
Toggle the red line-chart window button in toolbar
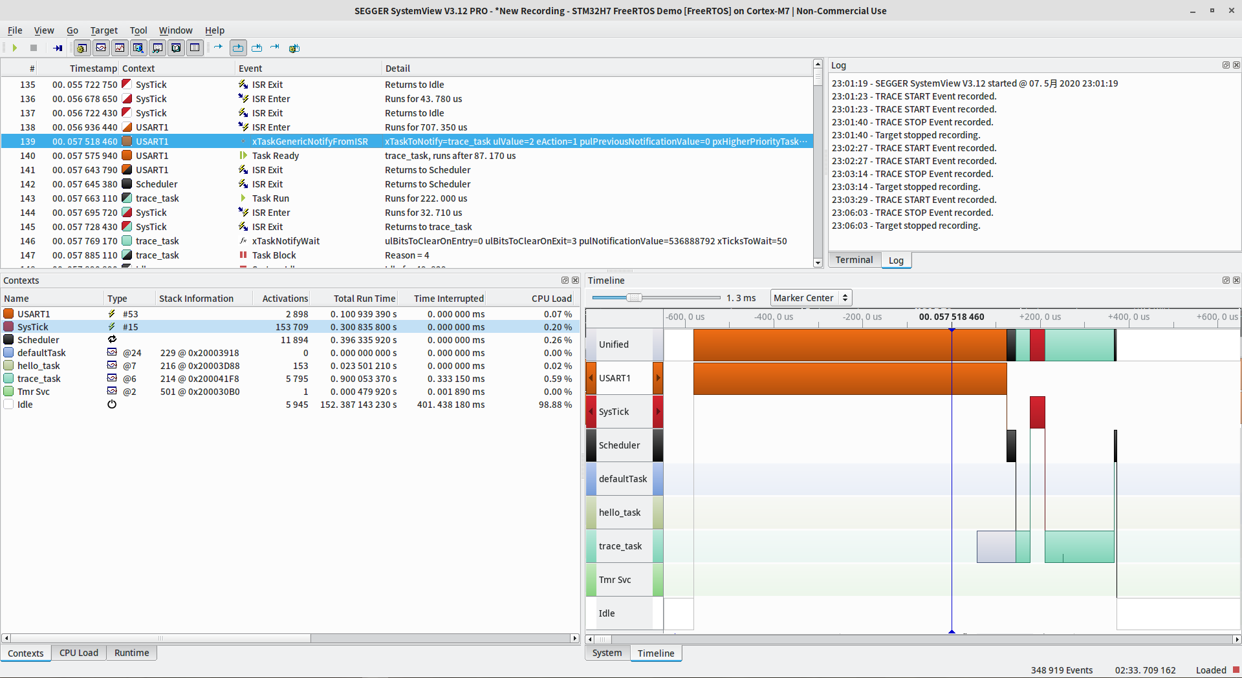tap(120, 48)
